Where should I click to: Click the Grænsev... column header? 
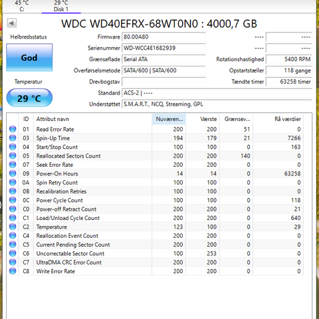tap(236, 119)
